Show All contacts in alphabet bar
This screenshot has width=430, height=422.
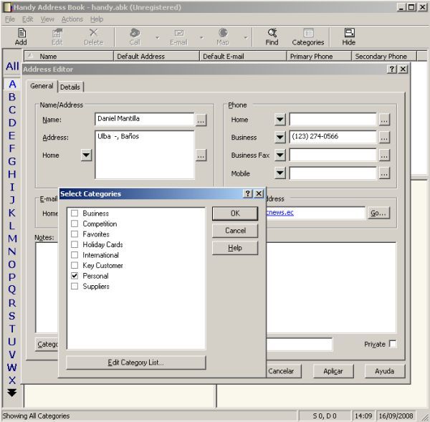pos(12,66)
